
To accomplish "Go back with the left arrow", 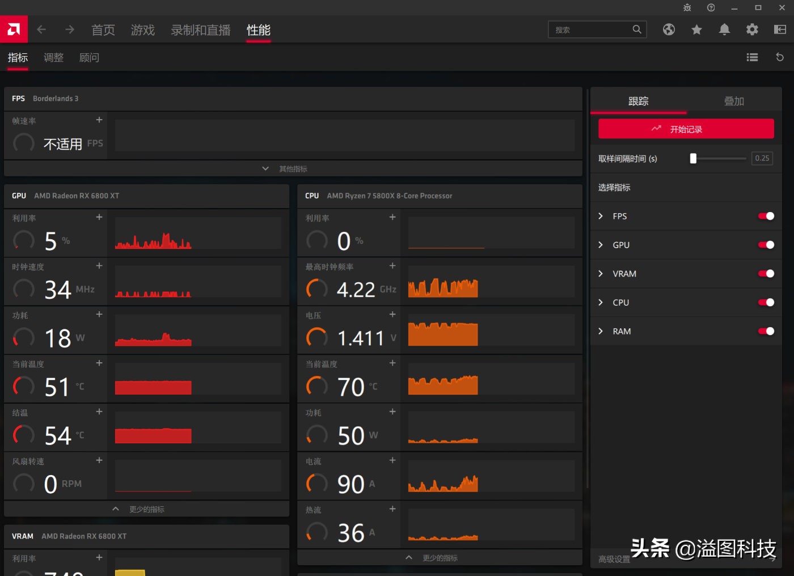I will click(x=41, y=29).
